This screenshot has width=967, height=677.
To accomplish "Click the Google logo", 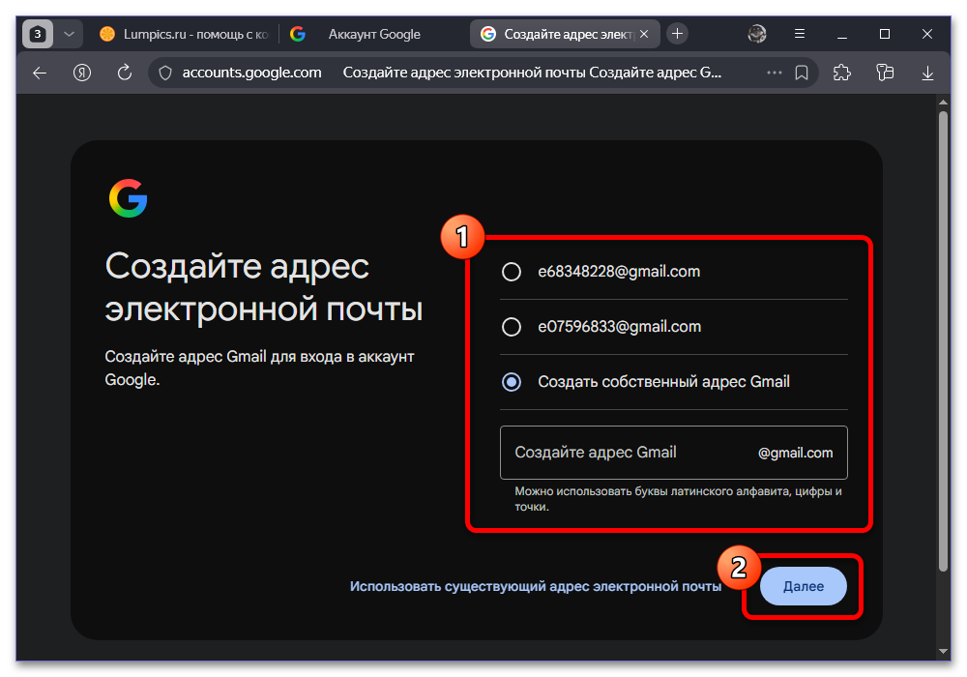I will (128, 198).
